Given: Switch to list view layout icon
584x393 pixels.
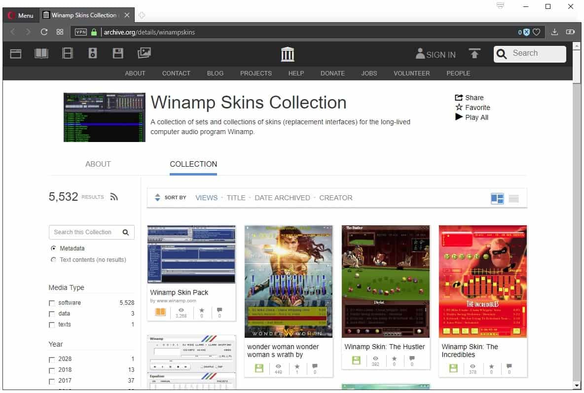Looking at the screenshot, I should [513, 198].
